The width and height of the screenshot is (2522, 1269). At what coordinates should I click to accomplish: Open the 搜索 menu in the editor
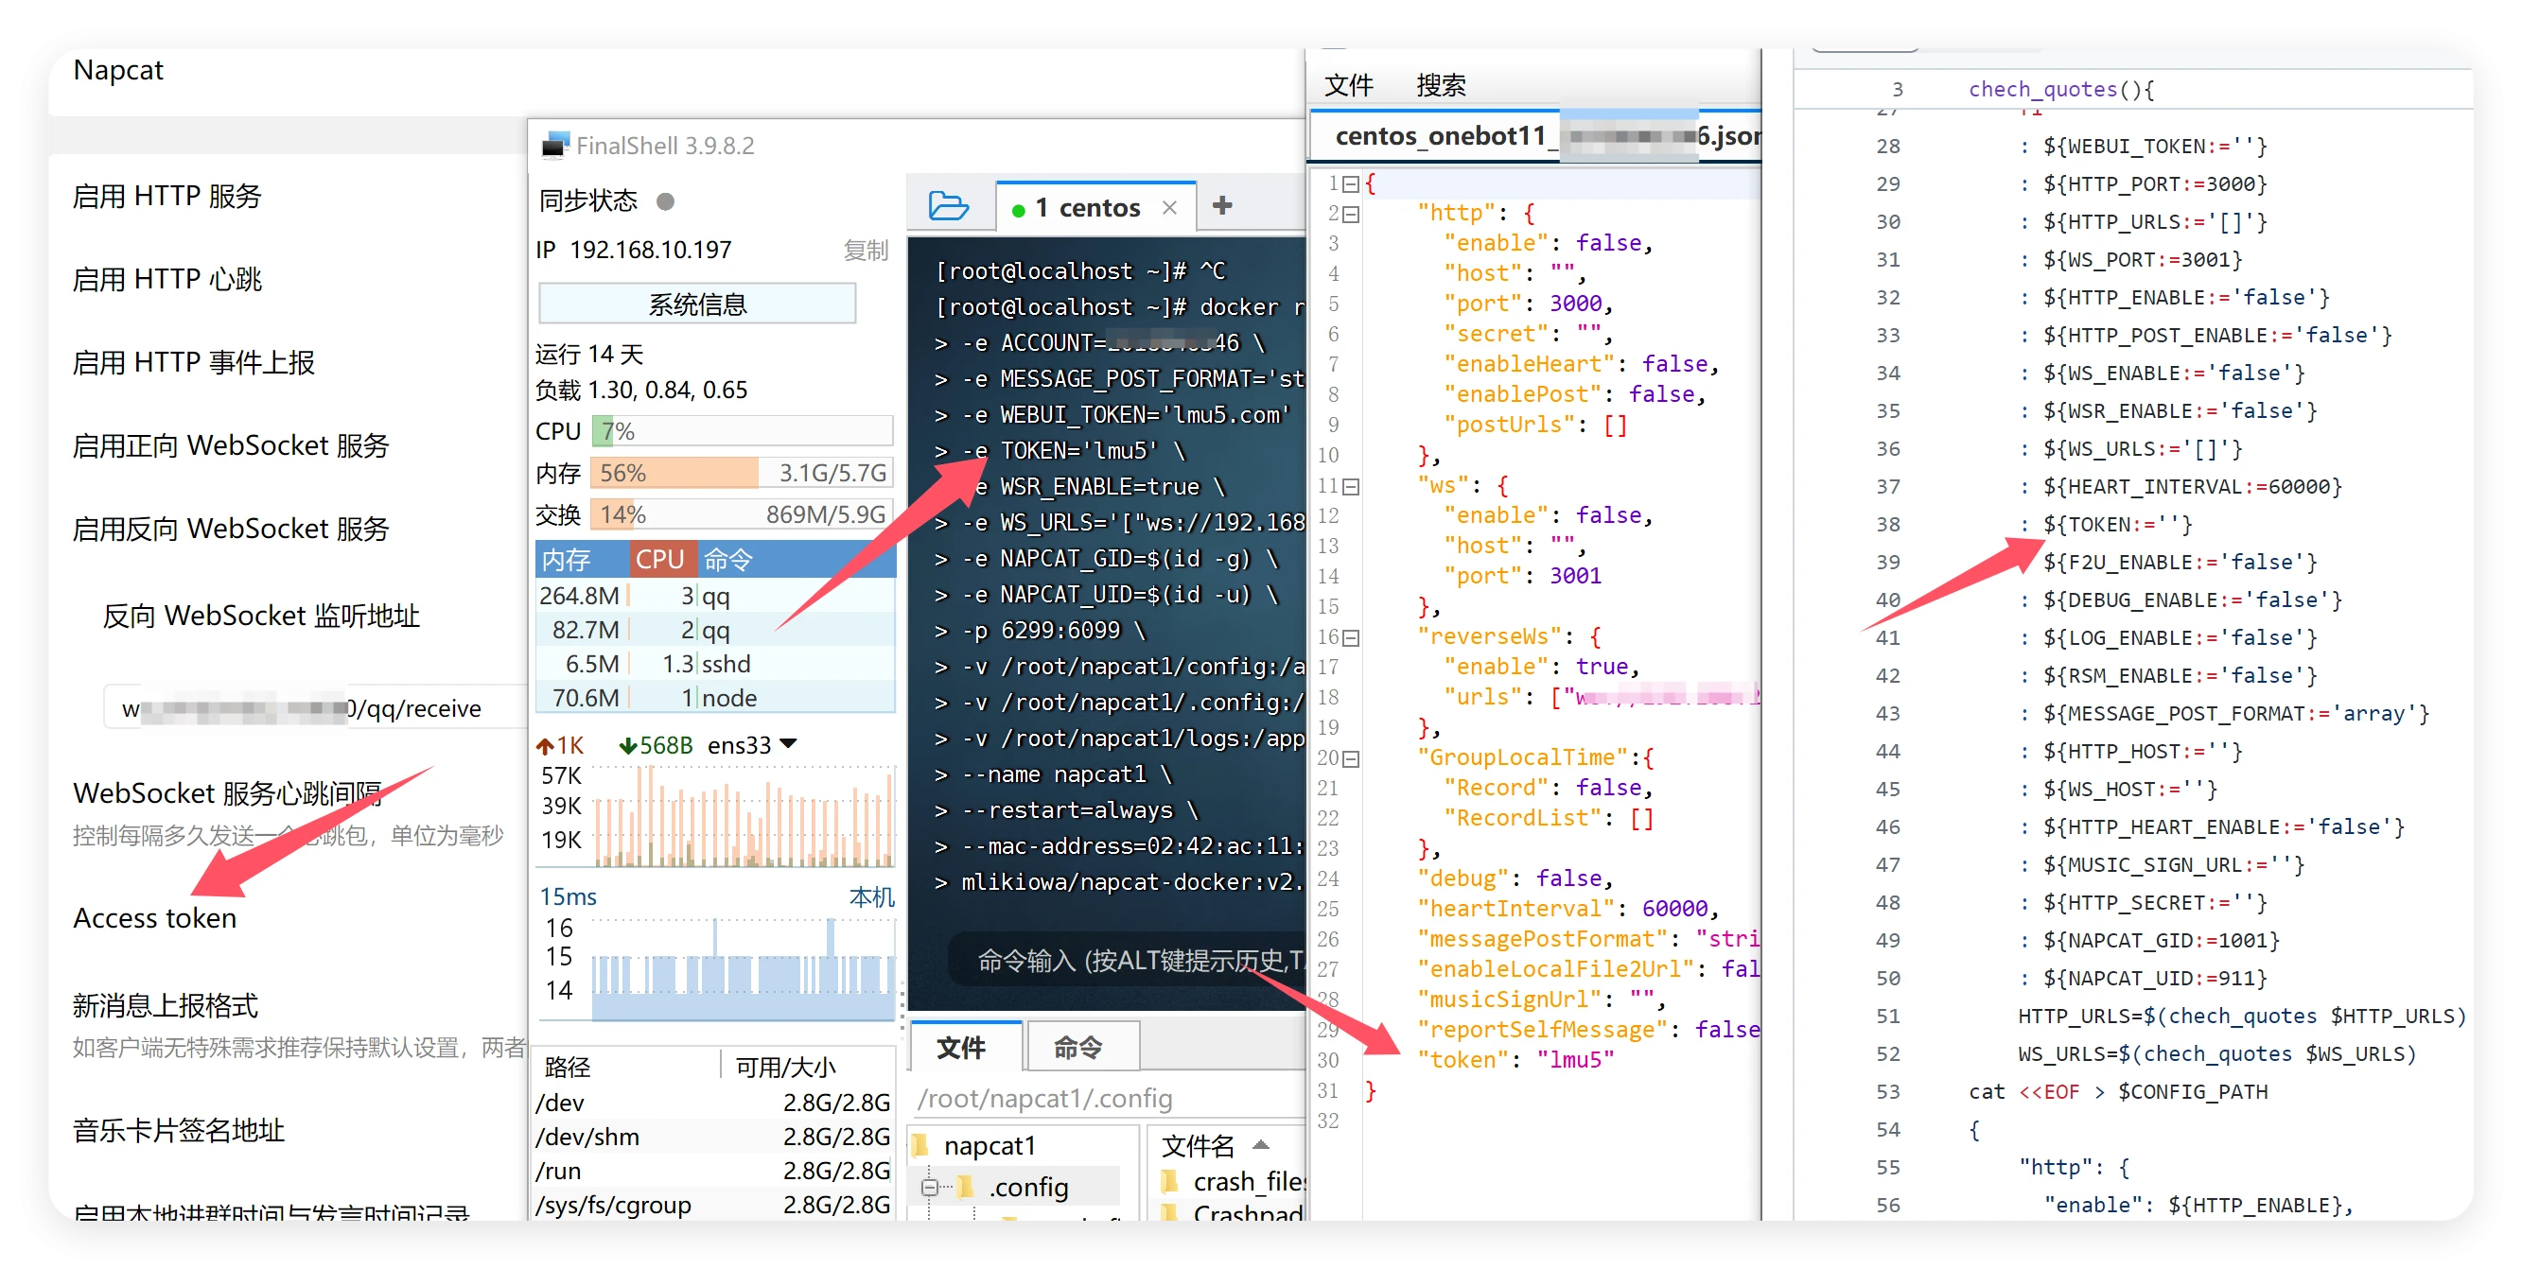[x=1440, y=85]
